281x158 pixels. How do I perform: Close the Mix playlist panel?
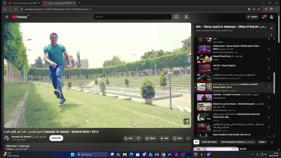pyautogui.click(x=271, y=28)
